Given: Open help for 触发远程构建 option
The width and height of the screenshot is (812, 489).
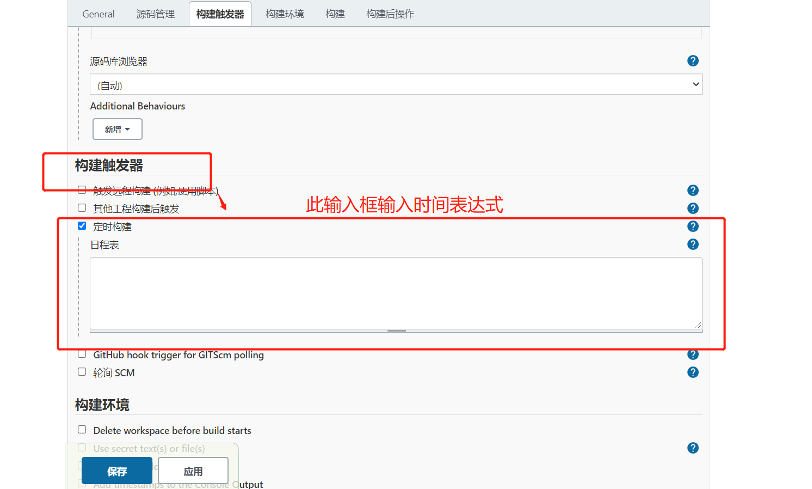Looking at the screenshot, I should tap(693, 191).
